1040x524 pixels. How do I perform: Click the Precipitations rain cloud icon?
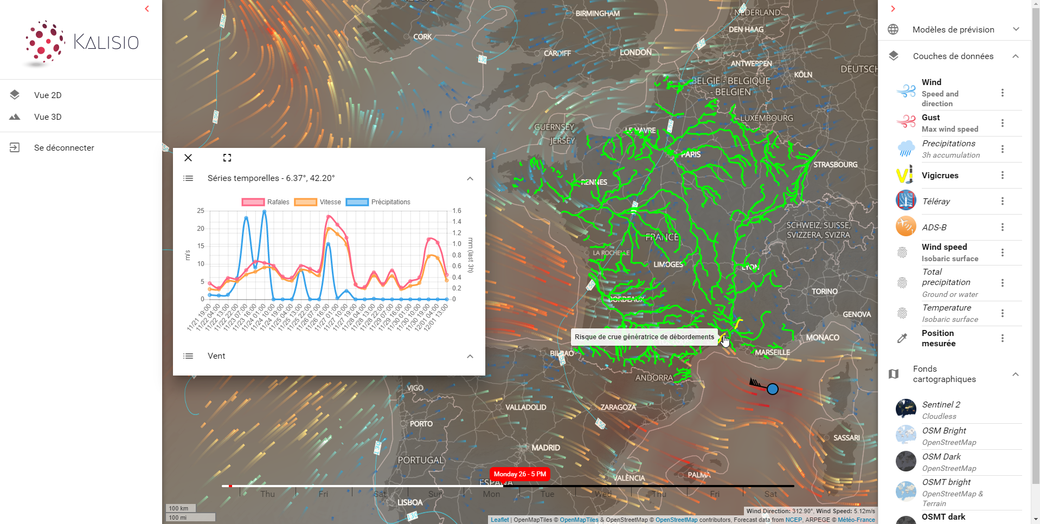pyautogui.click(x=906, y=148)
